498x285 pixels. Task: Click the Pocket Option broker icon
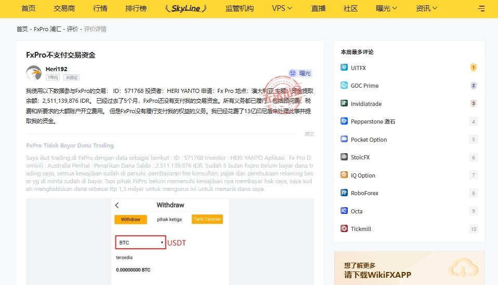point(344,139)
